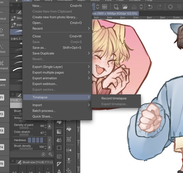The width and height of the screenshot is (183, 173).
Task: Toggle Record timelapse option
Action: 114,98
